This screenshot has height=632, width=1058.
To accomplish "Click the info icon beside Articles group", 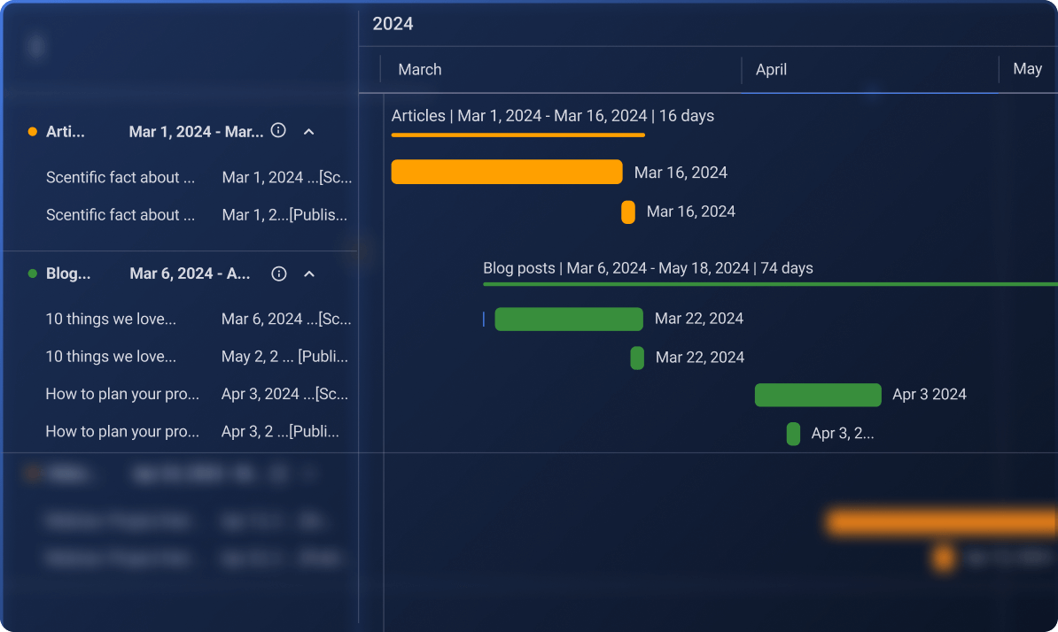I will 278,131.
